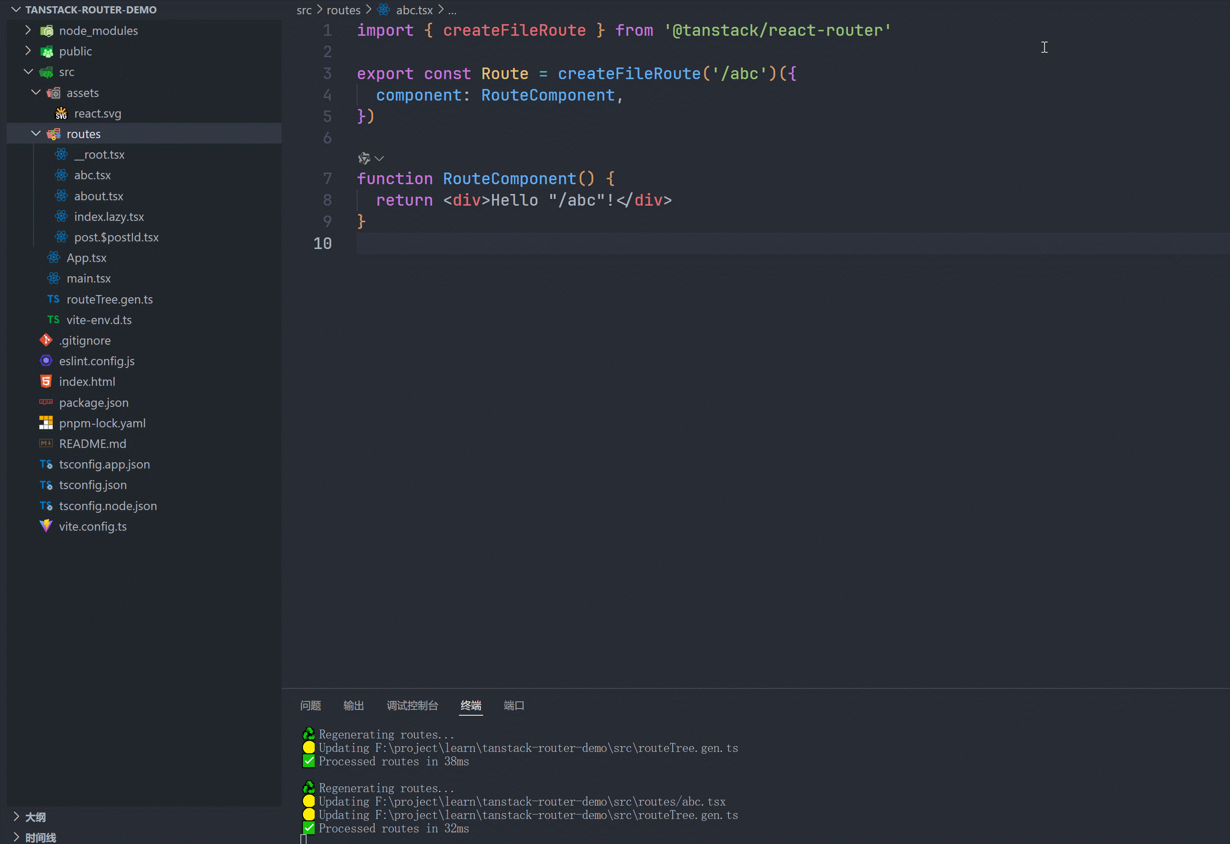
Task: Click the npm icon of package.json
Action: pyautogui.click(x=46, y=402)
